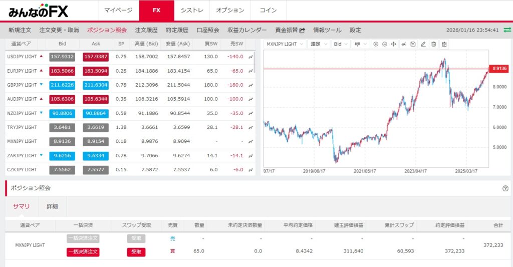Open the シストレ top tab
Viewport: 513px width, 267px height.
(193, 10)
